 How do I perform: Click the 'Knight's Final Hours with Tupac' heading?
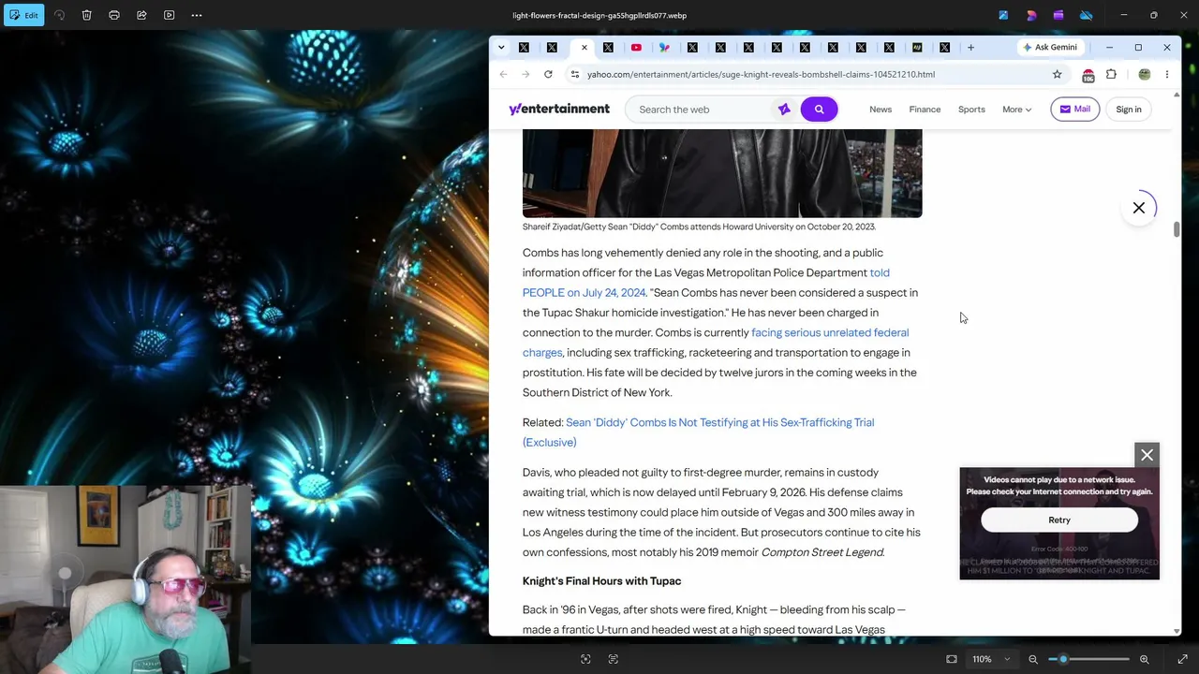click(601, 581)
